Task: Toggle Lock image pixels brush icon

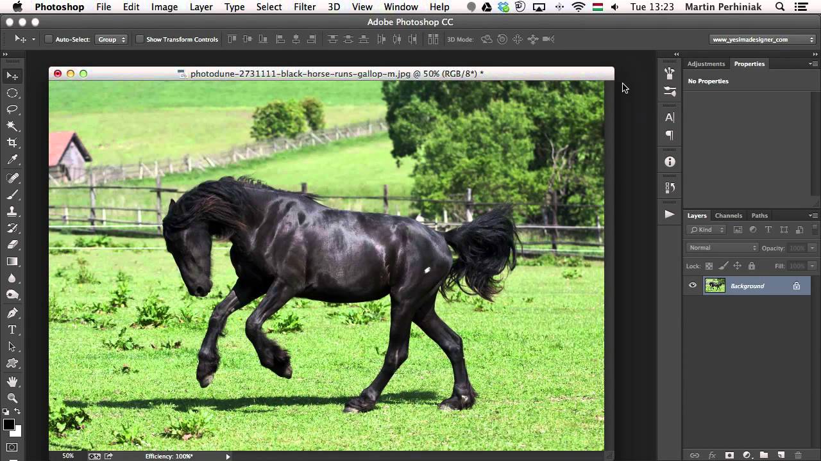Action: tap(724, 266)
